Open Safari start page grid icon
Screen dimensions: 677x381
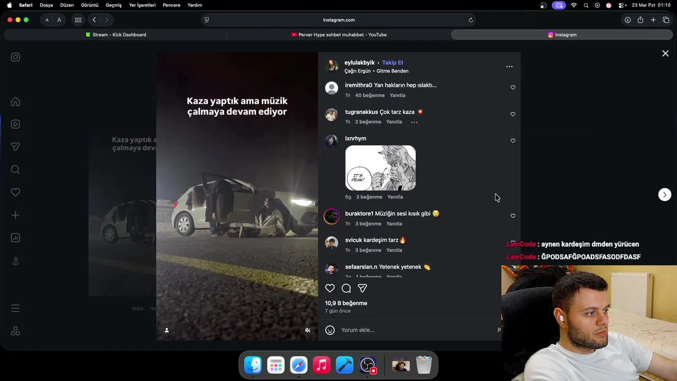[x=78, y=20]
